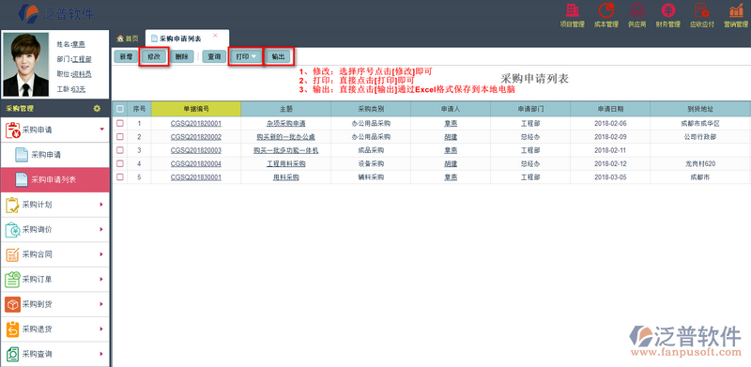The image size is (751, 367).
Task: Close the 采购申请列表 tab
Action: click(215, 36)
